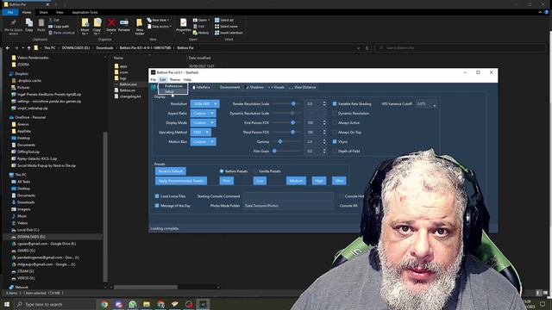Apply the High preset
This screenshot has height=310, width=552.
click(x=319, y=181)
